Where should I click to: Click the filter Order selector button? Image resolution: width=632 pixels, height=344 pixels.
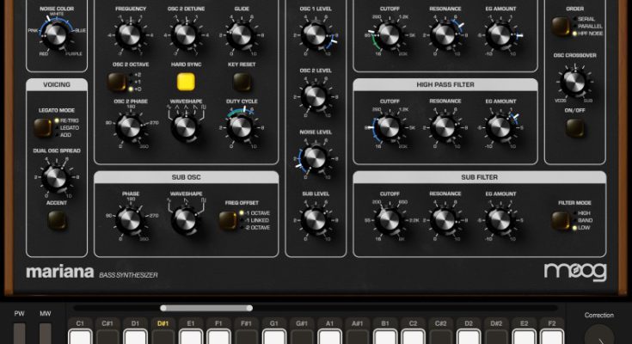coord(560,27)
